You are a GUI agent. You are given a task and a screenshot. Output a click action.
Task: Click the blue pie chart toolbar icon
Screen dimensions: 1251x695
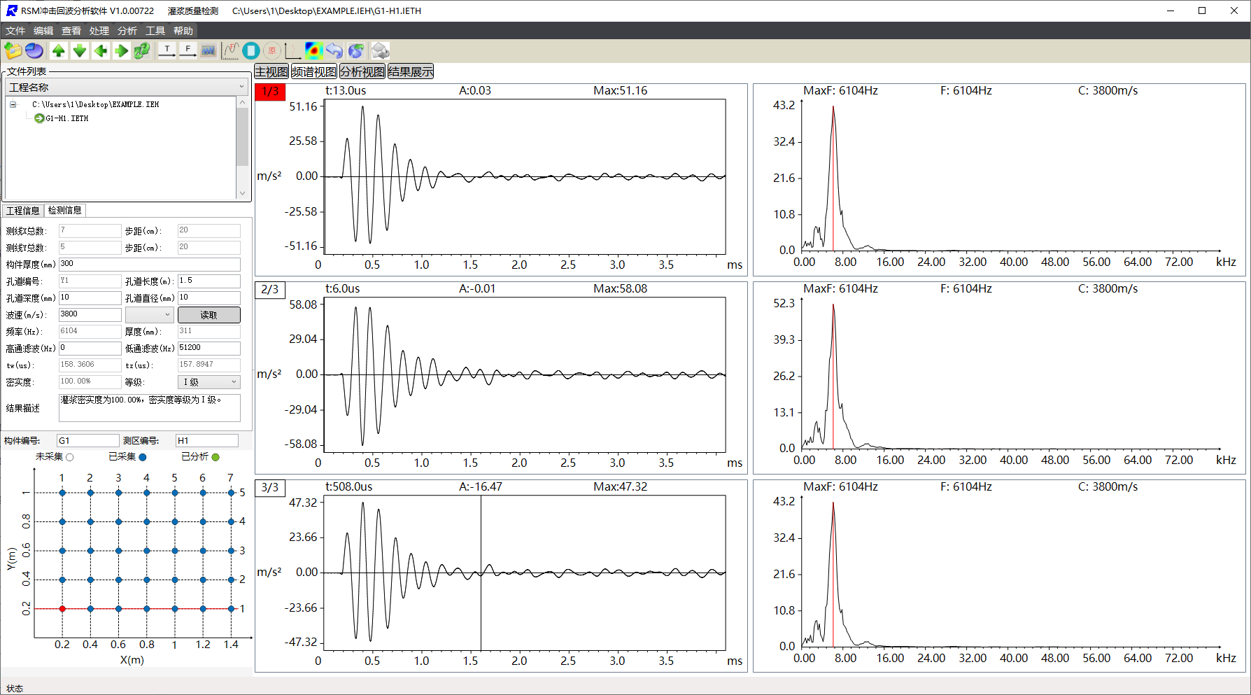click(x=34, y=50)
